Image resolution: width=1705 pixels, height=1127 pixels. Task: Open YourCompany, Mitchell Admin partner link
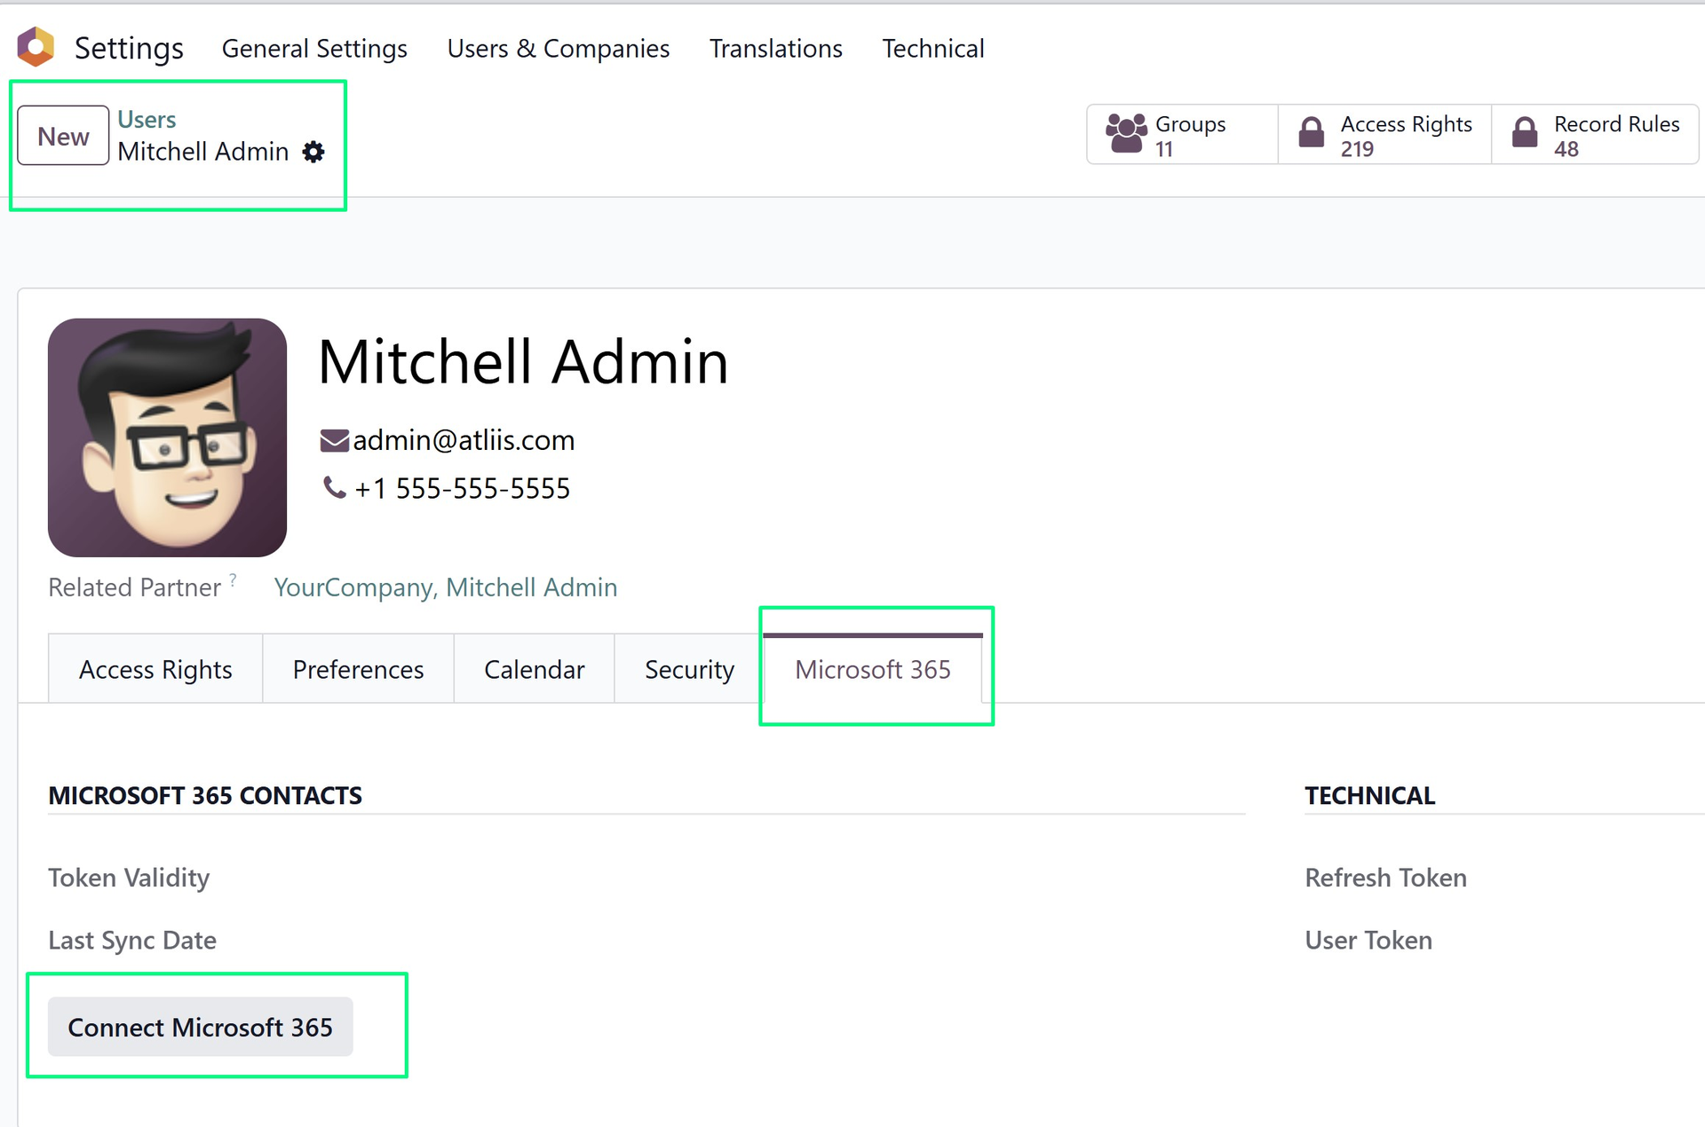(x=445, y=587)
